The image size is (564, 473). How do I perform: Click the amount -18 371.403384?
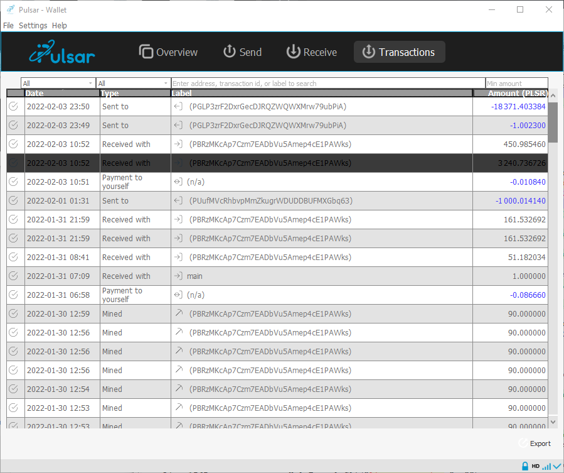click(x=518, y=107)
